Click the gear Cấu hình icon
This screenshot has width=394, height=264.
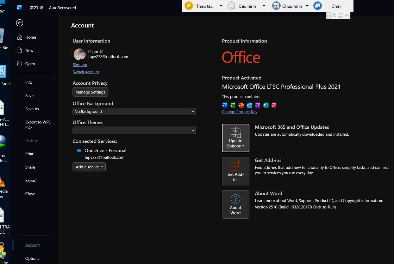coord(231,6)
